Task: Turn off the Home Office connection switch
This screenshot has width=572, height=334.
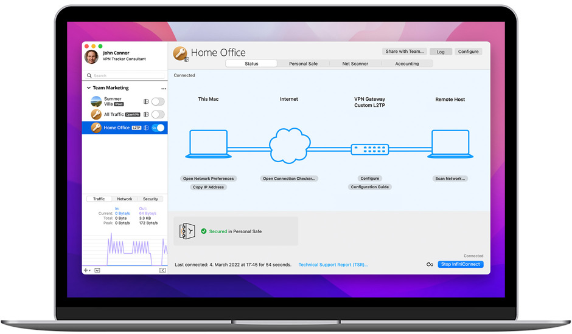Action: coord(158,128)
